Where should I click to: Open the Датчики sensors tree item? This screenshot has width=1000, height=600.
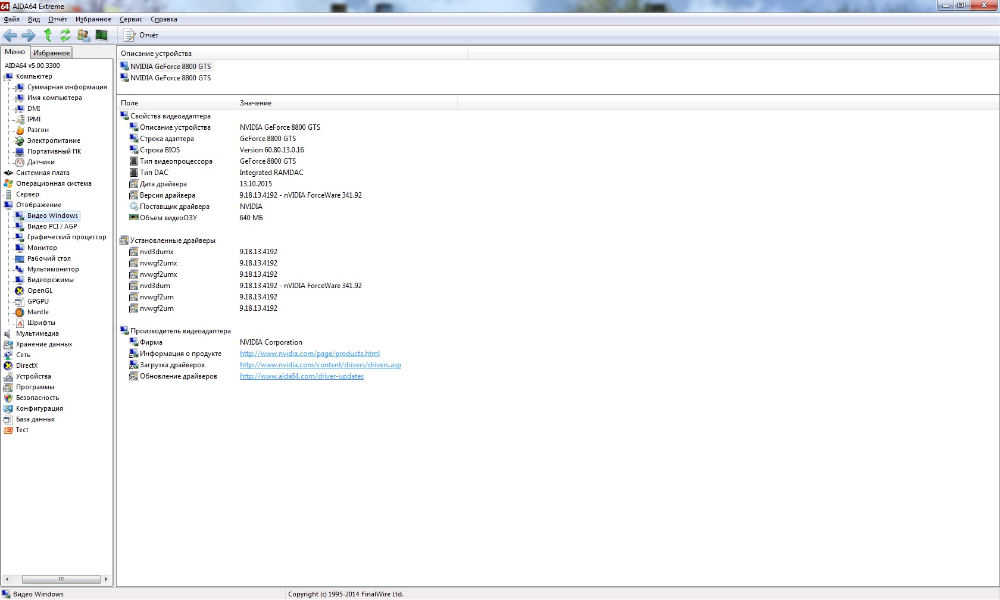(x=40, y=162)
